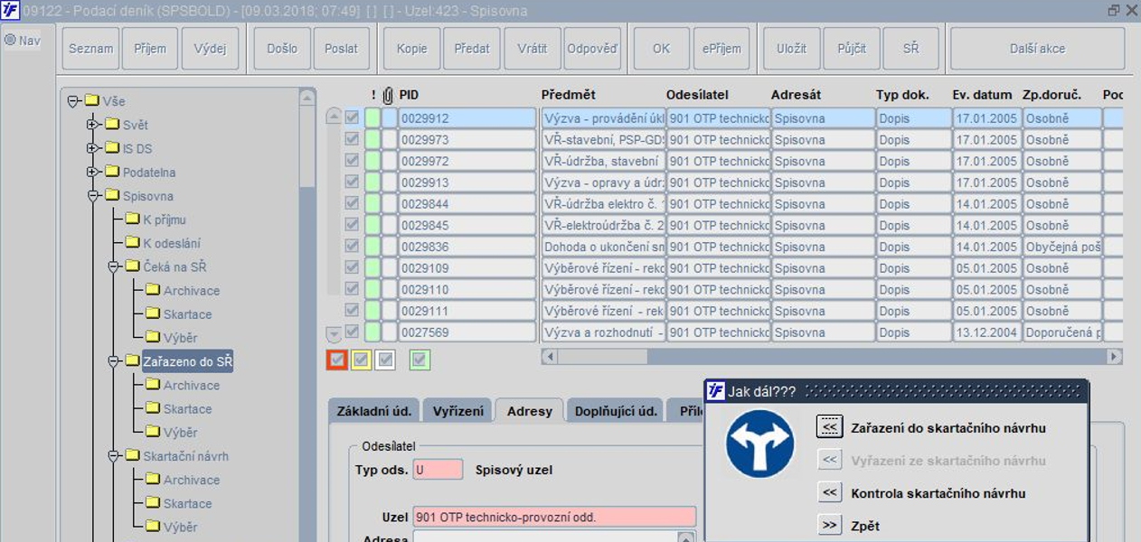Expand the Podatelna tree node
The image size is (1141, 542).
pyautogui.click(x=93, y=172)
